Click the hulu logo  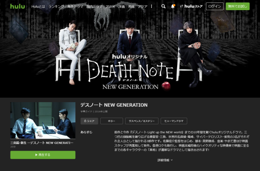pos(17,7)
